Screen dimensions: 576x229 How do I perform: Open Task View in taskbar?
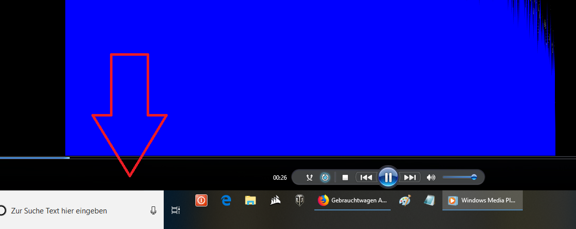click(x=176, y=210)
